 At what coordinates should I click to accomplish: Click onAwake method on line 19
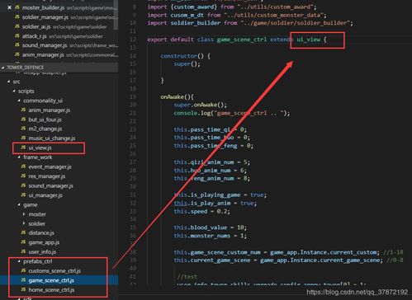tap(173, 97)
